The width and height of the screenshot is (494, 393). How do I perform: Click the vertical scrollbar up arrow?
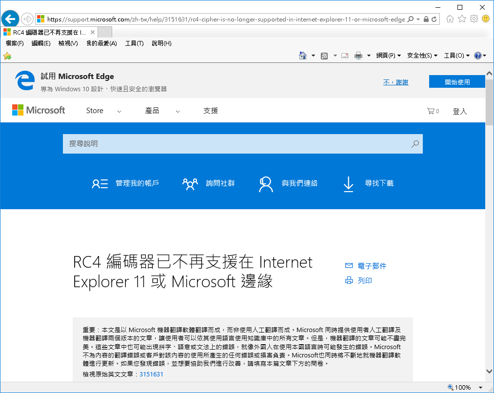click(489, 73)
